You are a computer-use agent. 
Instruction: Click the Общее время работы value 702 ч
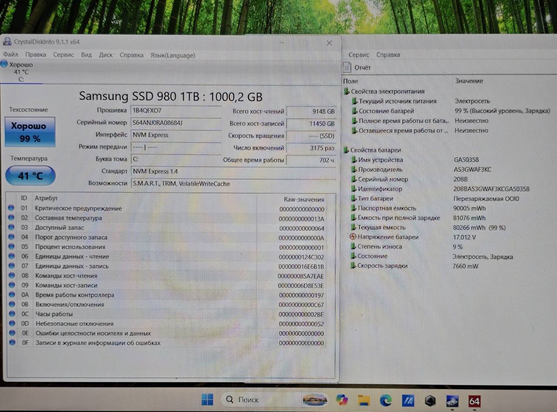(312, 160)
